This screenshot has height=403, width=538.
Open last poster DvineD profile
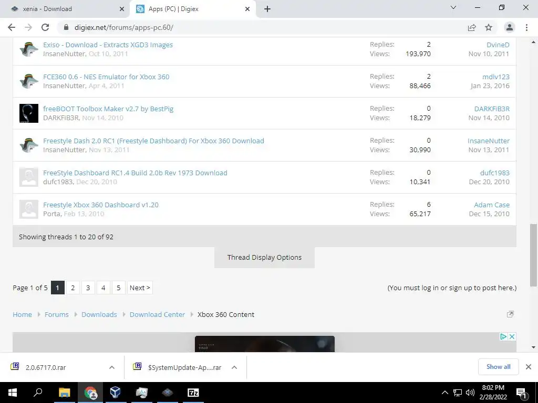pyautogui.click(x=498, y=45)
